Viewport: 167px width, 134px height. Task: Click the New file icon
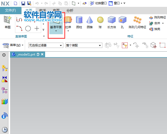tap(16, 3)
